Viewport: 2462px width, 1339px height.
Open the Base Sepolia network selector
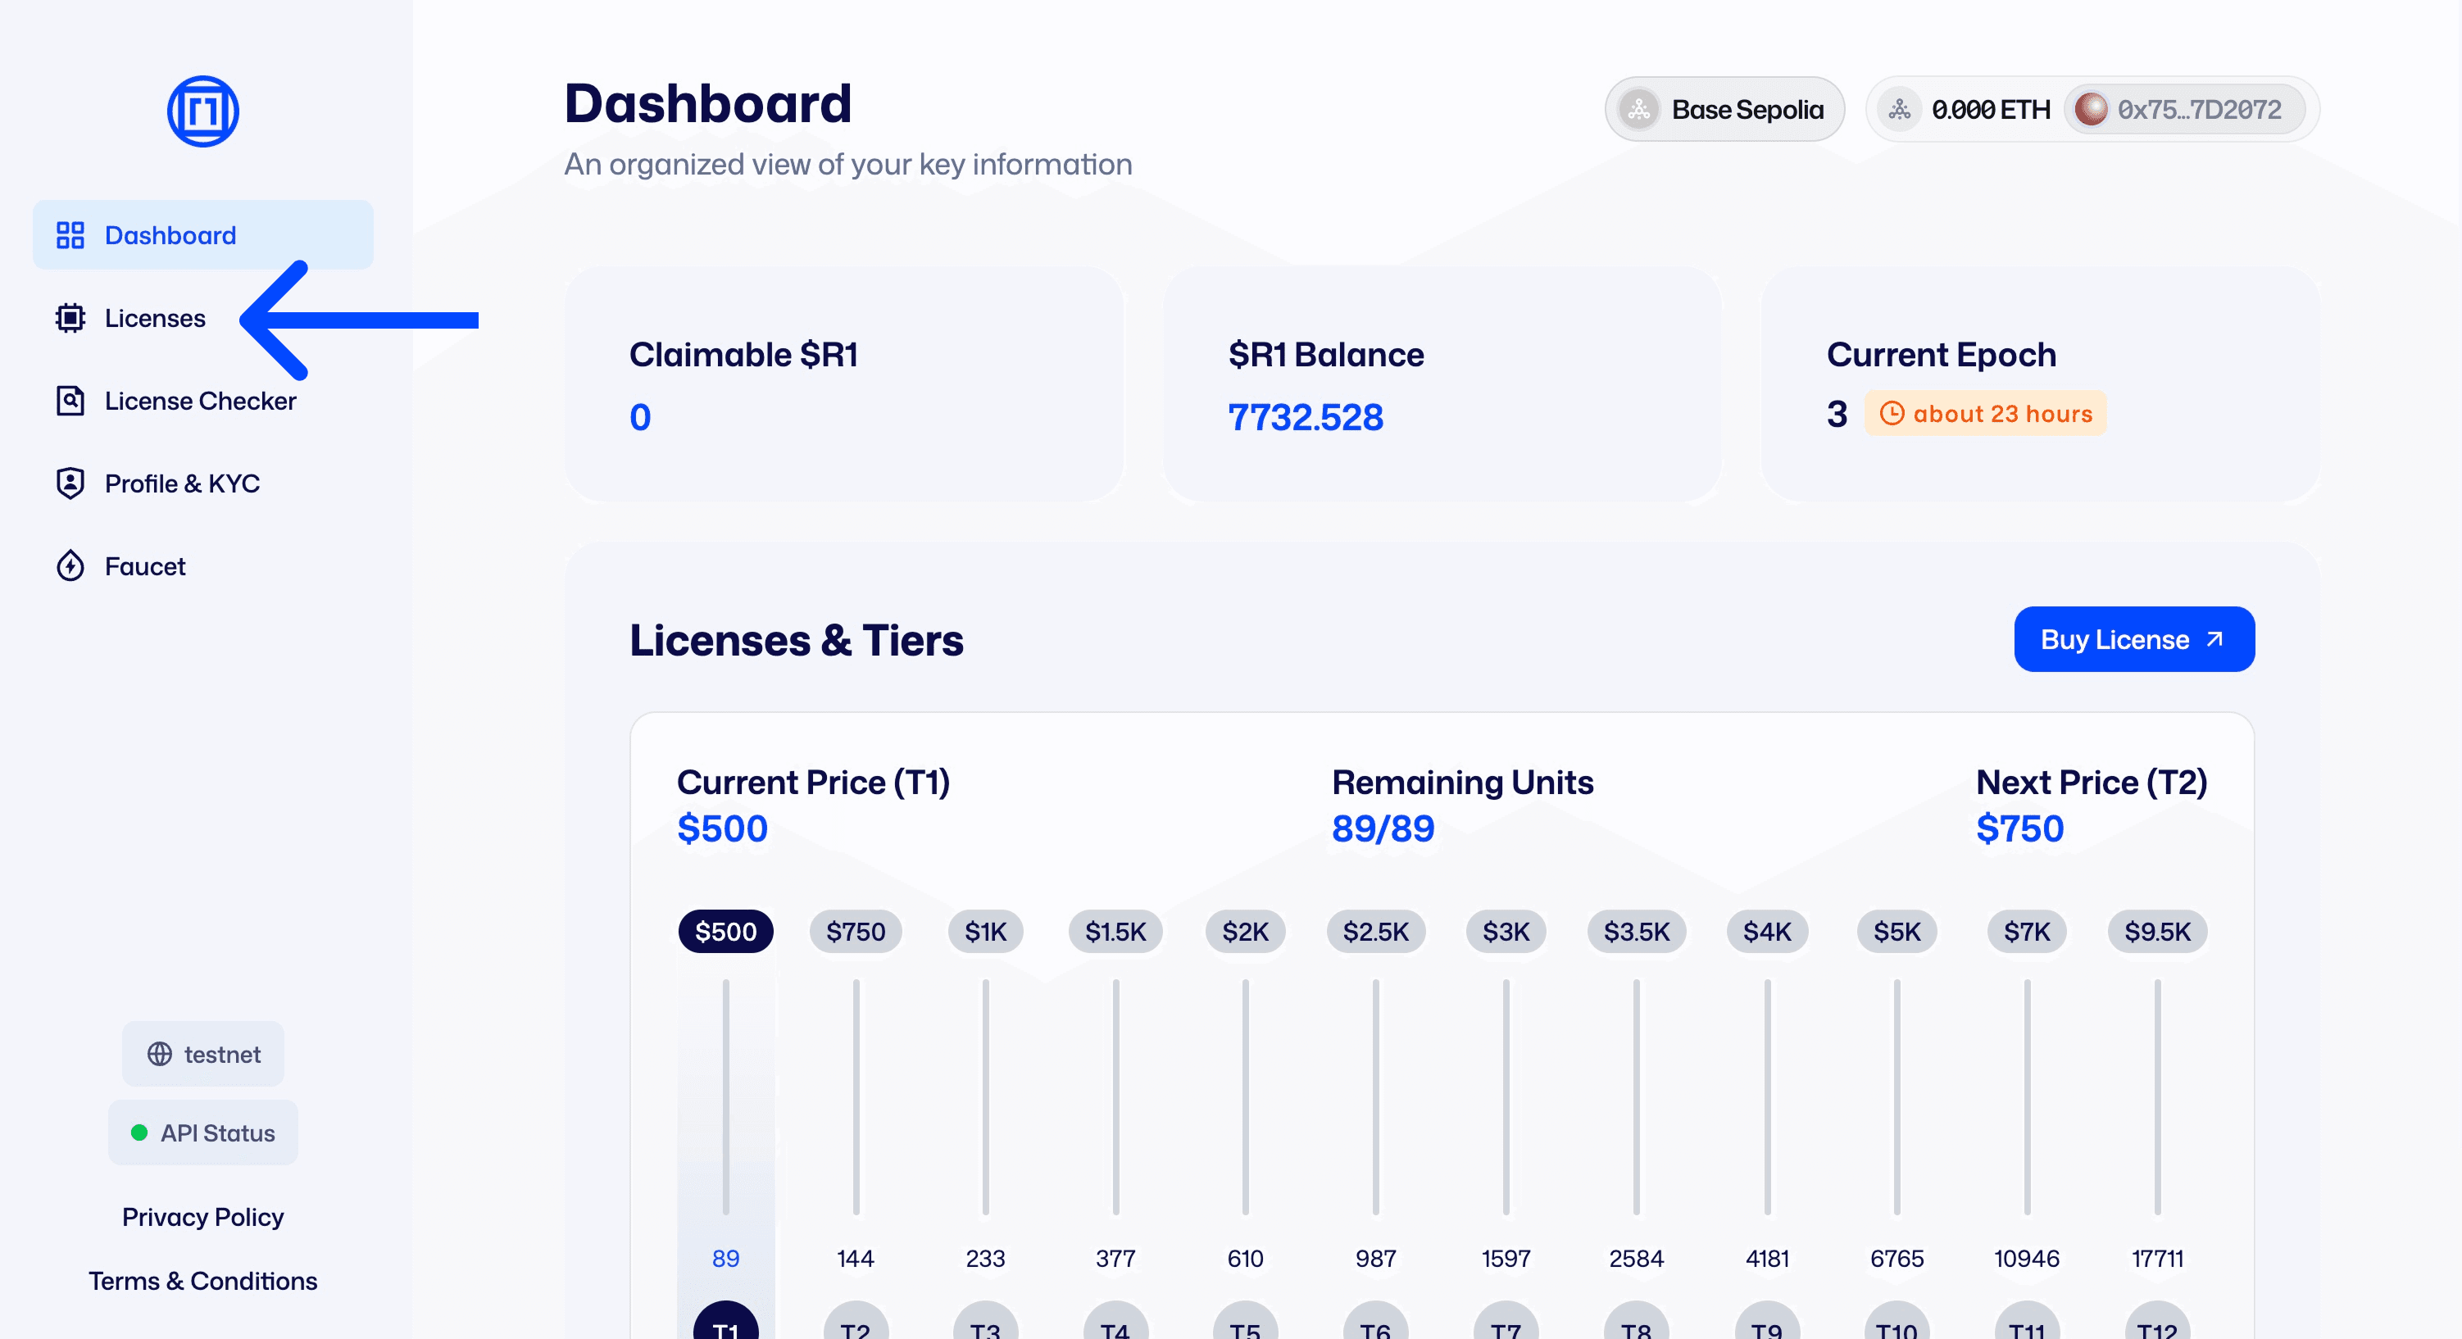click(1724, 110)
